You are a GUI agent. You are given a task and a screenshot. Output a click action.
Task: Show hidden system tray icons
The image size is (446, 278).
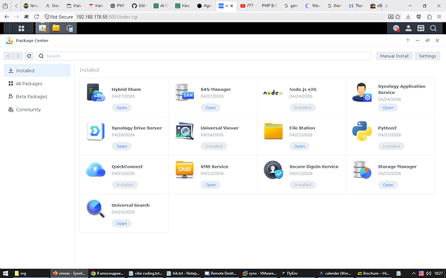coord(413,273)
